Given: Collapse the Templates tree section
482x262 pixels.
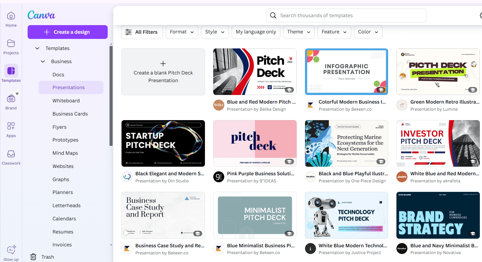Looking at the screenshot, I should (x=37, y=48).
